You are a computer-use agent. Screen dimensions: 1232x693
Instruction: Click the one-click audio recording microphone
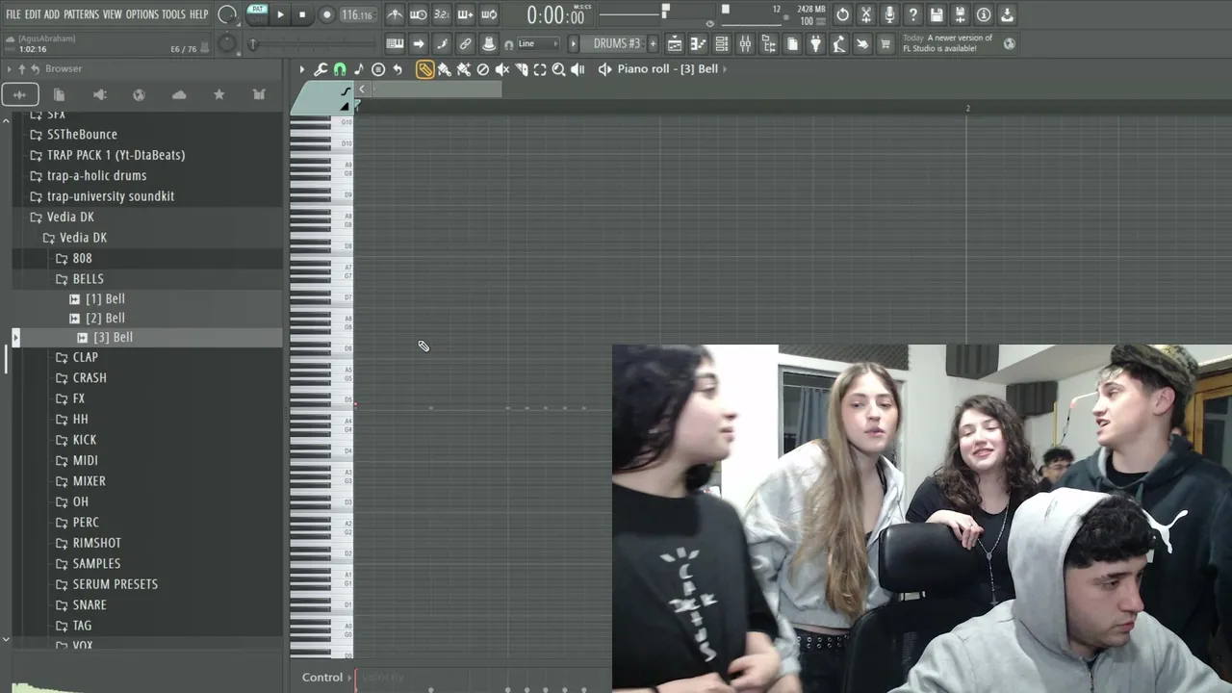click(889, 14)
